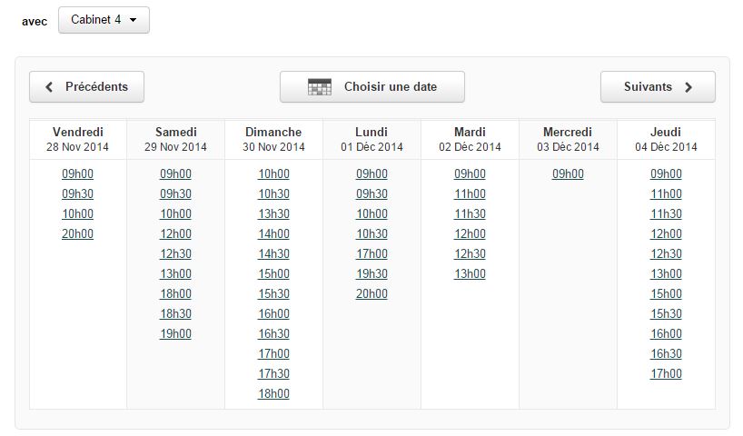Click the calendar icon in Choisir une date

pos(320,86)
